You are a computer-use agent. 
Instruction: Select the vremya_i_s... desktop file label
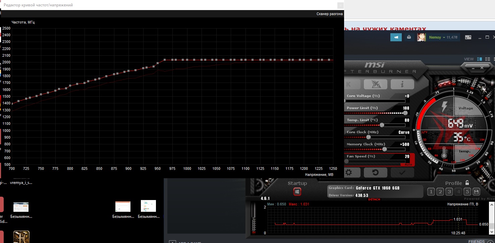[21, 183]
